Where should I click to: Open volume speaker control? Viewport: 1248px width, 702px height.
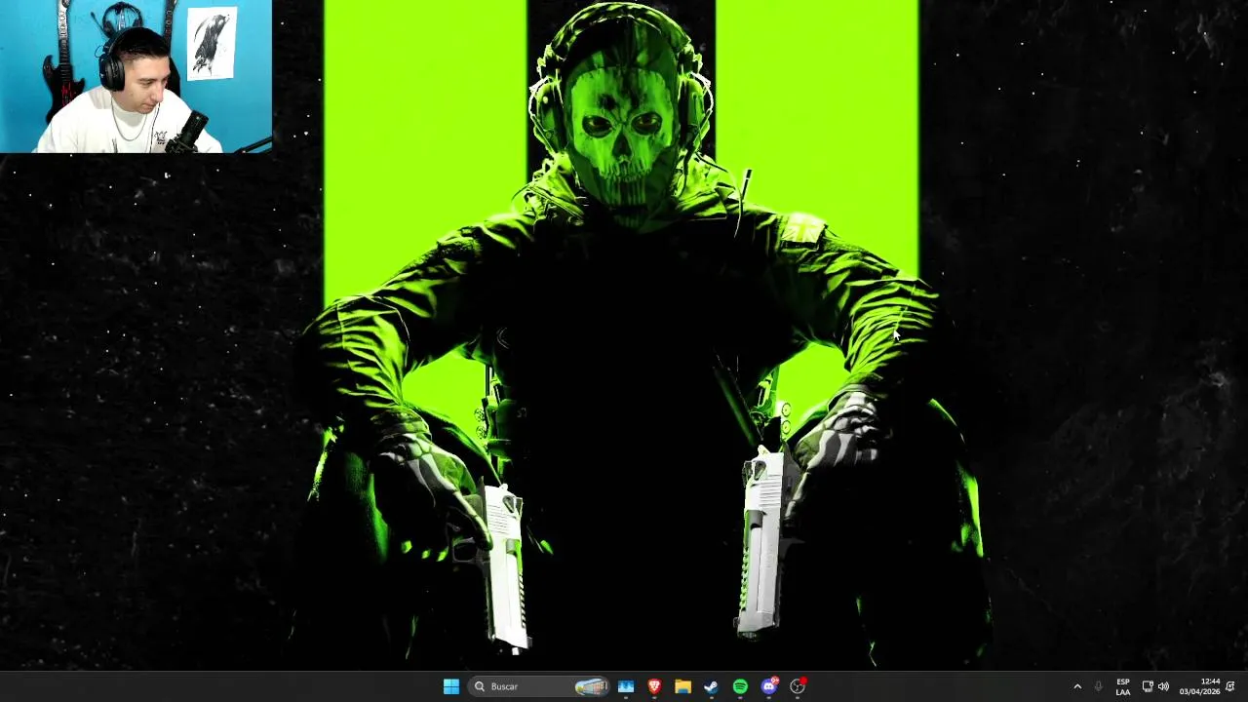pos(1163,686)
